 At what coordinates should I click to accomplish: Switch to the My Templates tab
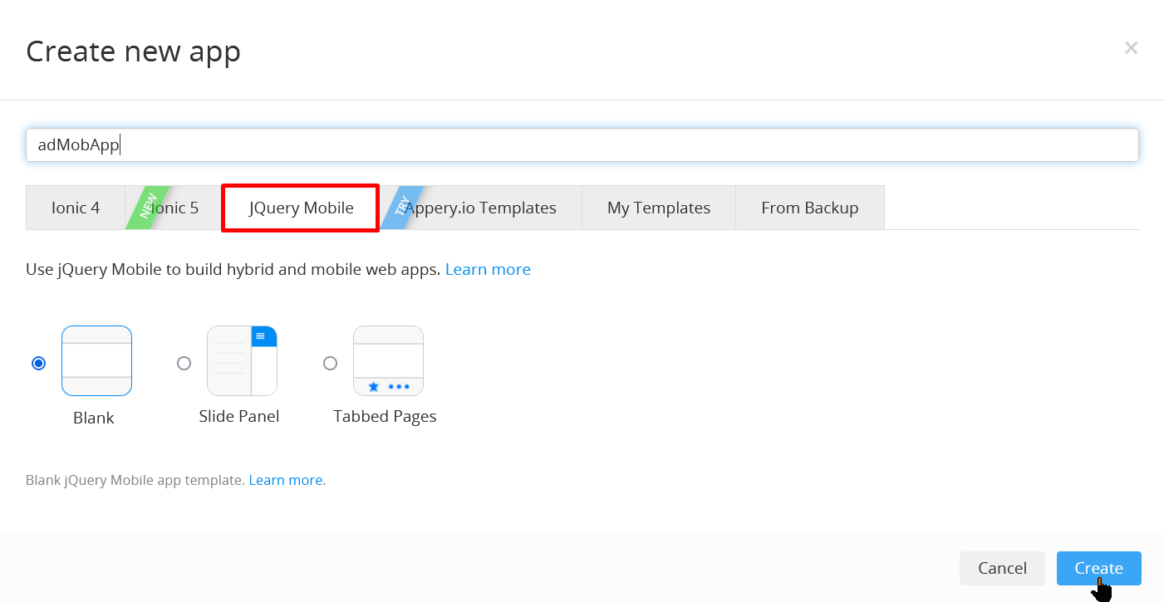click(x=659, y=208)
